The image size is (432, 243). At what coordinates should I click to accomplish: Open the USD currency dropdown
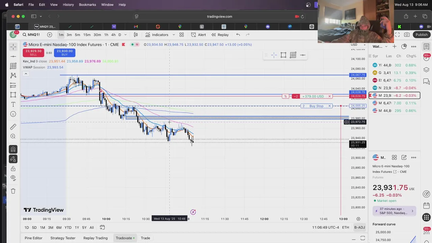coord(358,45)
